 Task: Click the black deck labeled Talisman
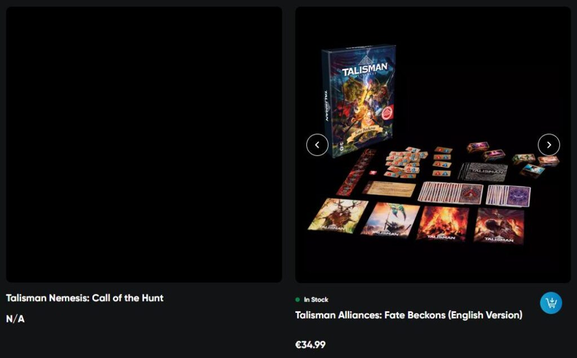[x=483, y=171]
